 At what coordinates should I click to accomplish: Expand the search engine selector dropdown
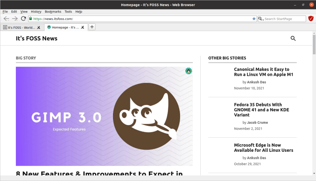[261, 19]
